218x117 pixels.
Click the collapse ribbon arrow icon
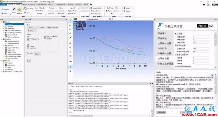point(91,5)
